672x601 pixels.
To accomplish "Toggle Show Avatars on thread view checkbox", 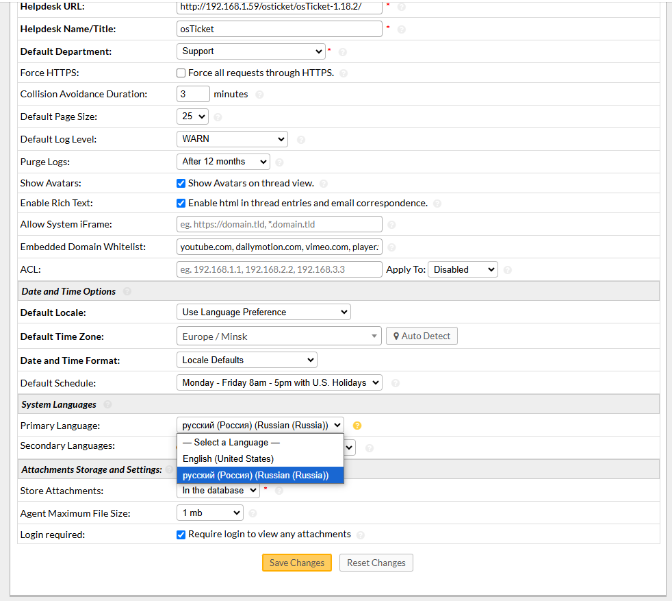I will click(181, 184).
